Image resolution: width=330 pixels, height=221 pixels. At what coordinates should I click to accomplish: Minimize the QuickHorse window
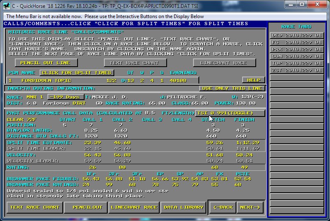click(x=291, y=5)
